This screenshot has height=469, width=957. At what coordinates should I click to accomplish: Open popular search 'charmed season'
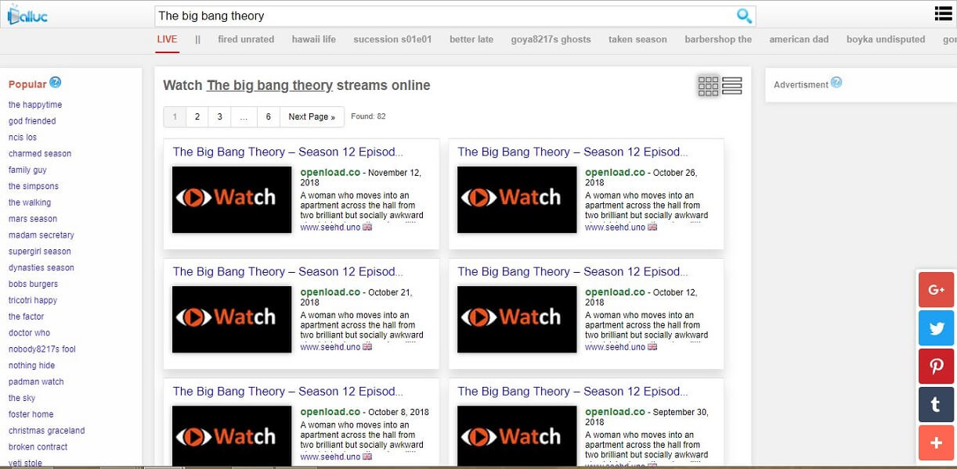coord(40,154)
